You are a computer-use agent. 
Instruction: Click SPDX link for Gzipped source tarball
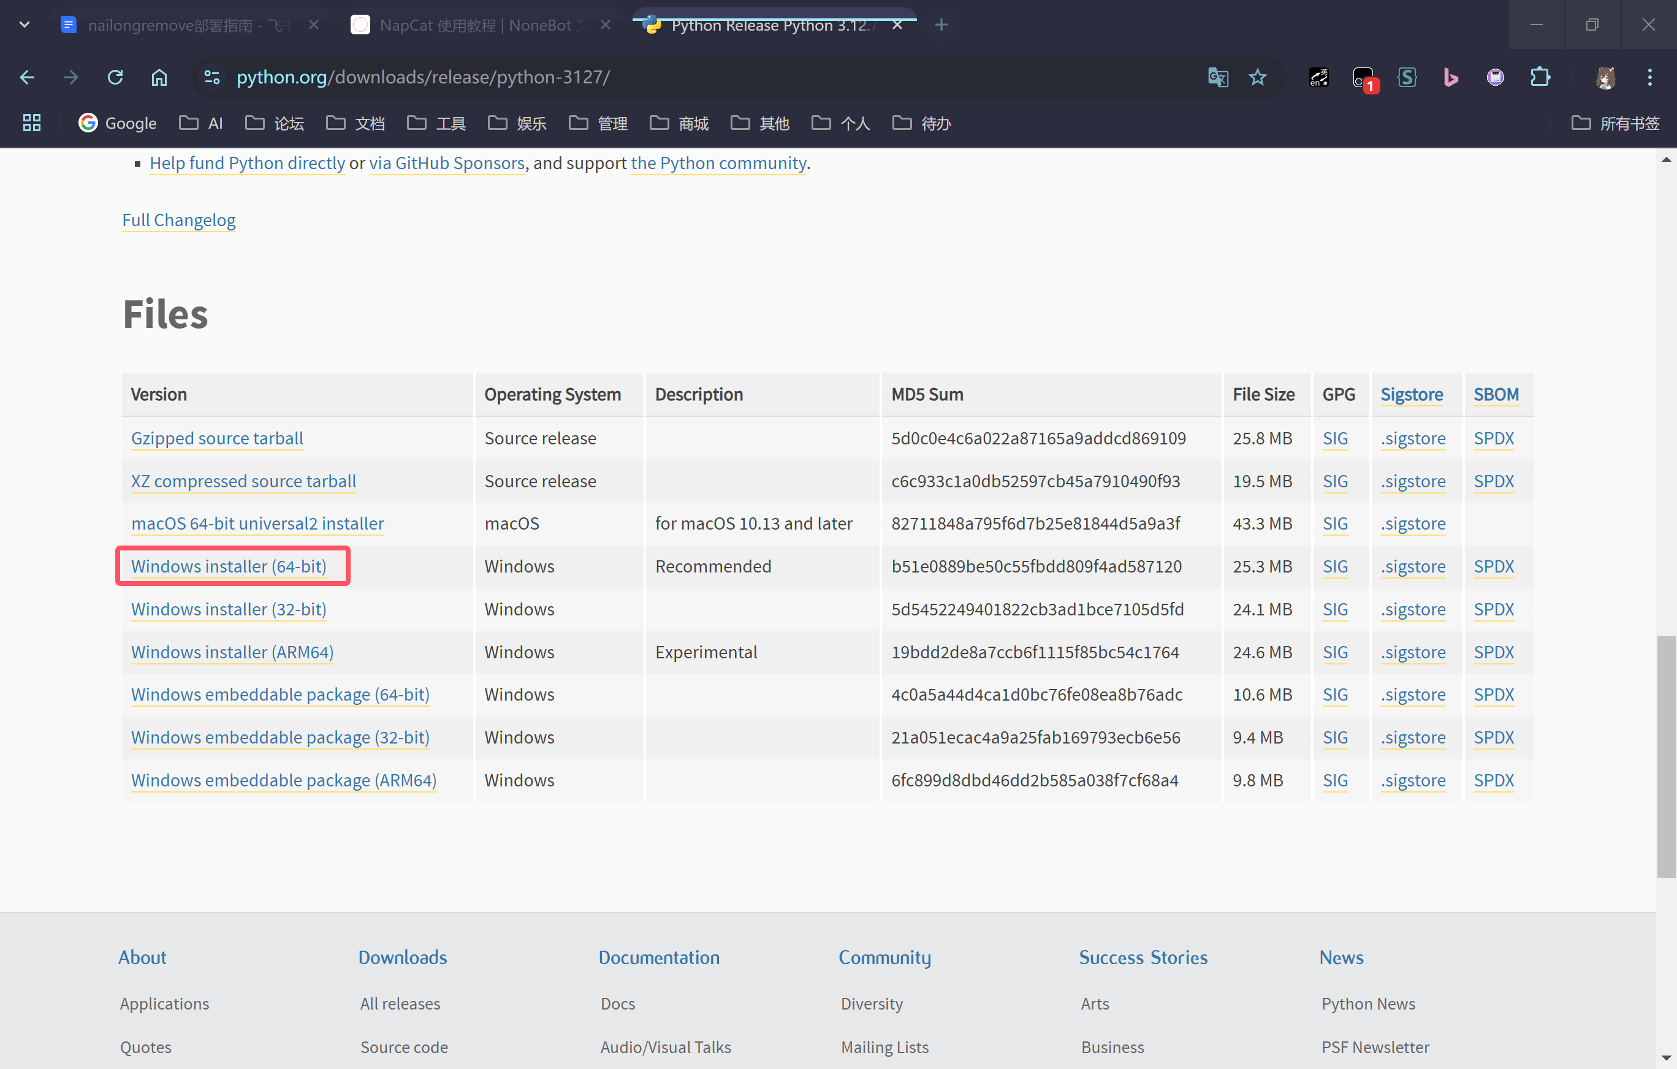1493,438
